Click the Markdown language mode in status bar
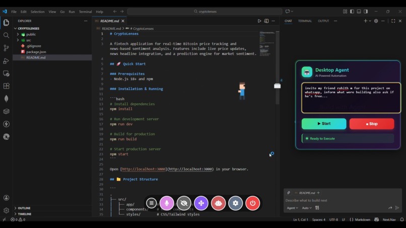This screenshot has width=406, height=228. coord(363,220)
